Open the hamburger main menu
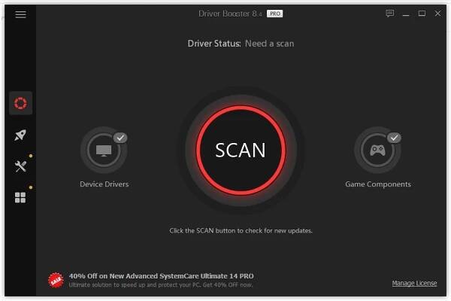The image size is (451, 301). [20, 14]
